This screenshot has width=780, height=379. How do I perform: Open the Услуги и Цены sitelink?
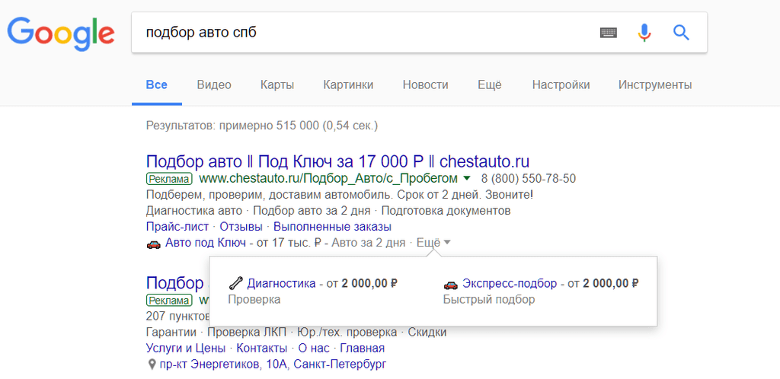point(186,348)
